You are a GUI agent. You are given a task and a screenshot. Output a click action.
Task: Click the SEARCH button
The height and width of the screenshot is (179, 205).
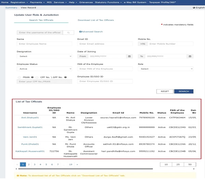[x=184, y=91]
